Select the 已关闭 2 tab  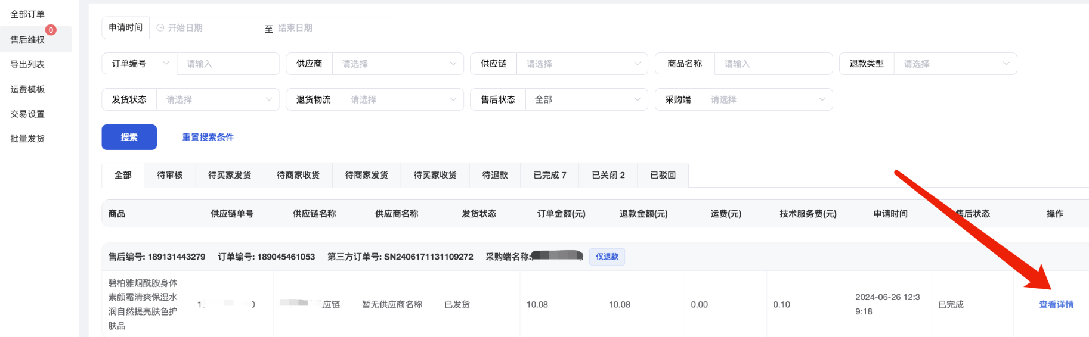(x=608, y=175)
